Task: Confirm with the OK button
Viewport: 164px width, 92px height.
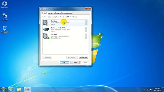Action: point(64,63)
